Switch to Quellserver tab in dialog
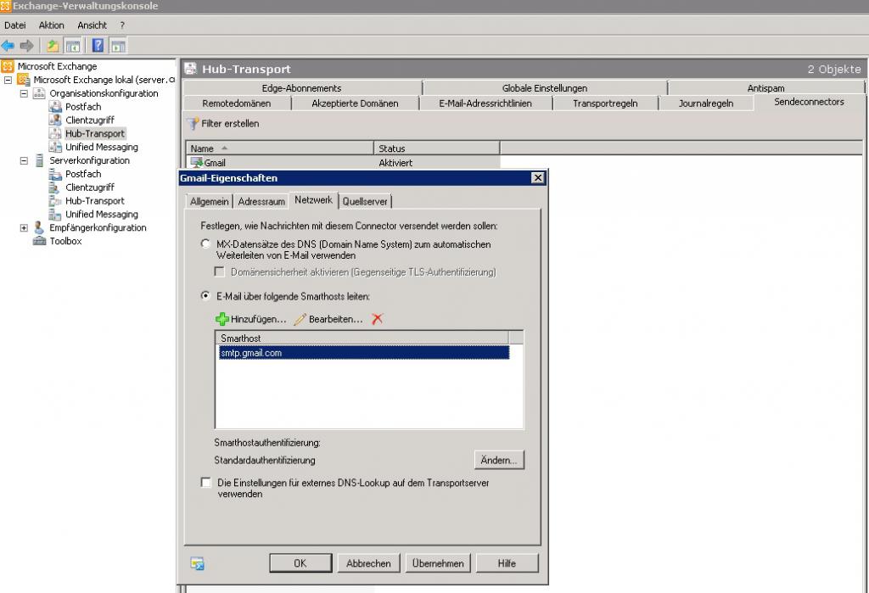Screen dimensions: 869x593 365,201
